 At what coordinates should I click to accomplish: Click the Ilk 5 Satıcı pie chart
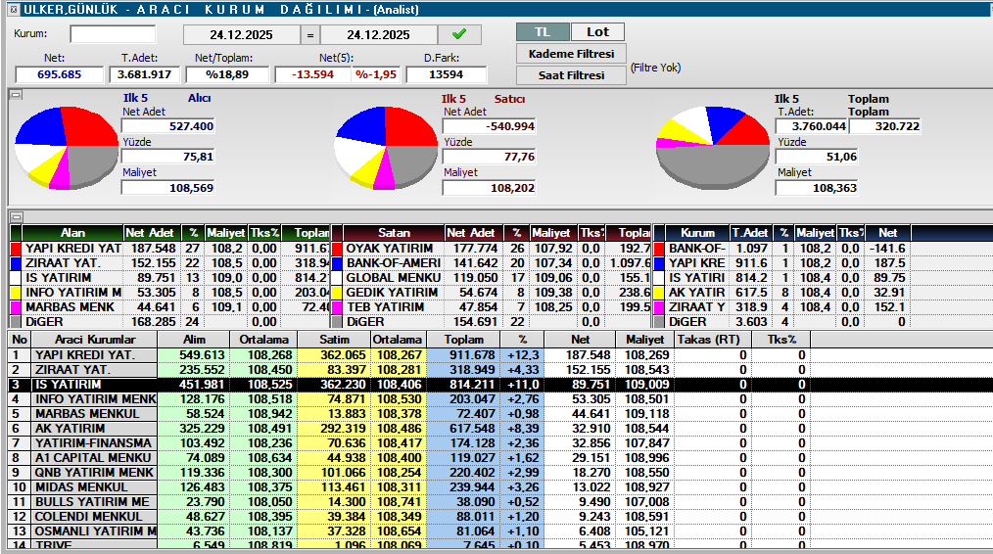click(385, 147)
